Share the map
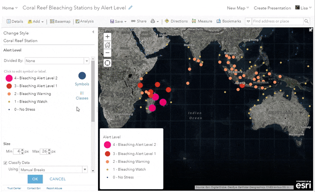 139,21
